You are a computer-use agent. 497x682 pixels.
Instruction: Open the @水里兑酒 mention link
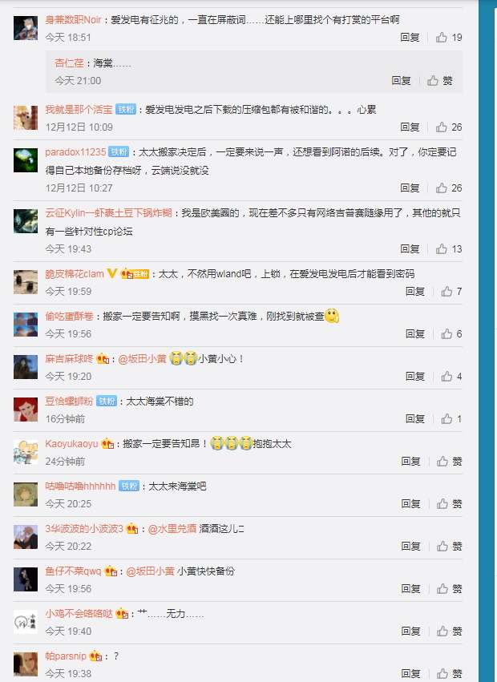pyautogui.click(x=172, y=529)
